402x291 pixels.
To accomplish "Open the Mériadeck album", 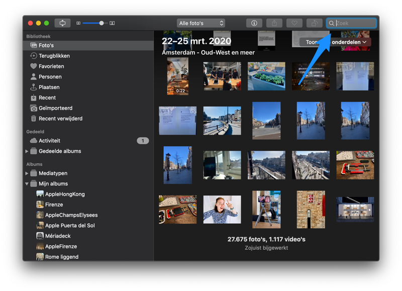I will [x=88, y=236].
